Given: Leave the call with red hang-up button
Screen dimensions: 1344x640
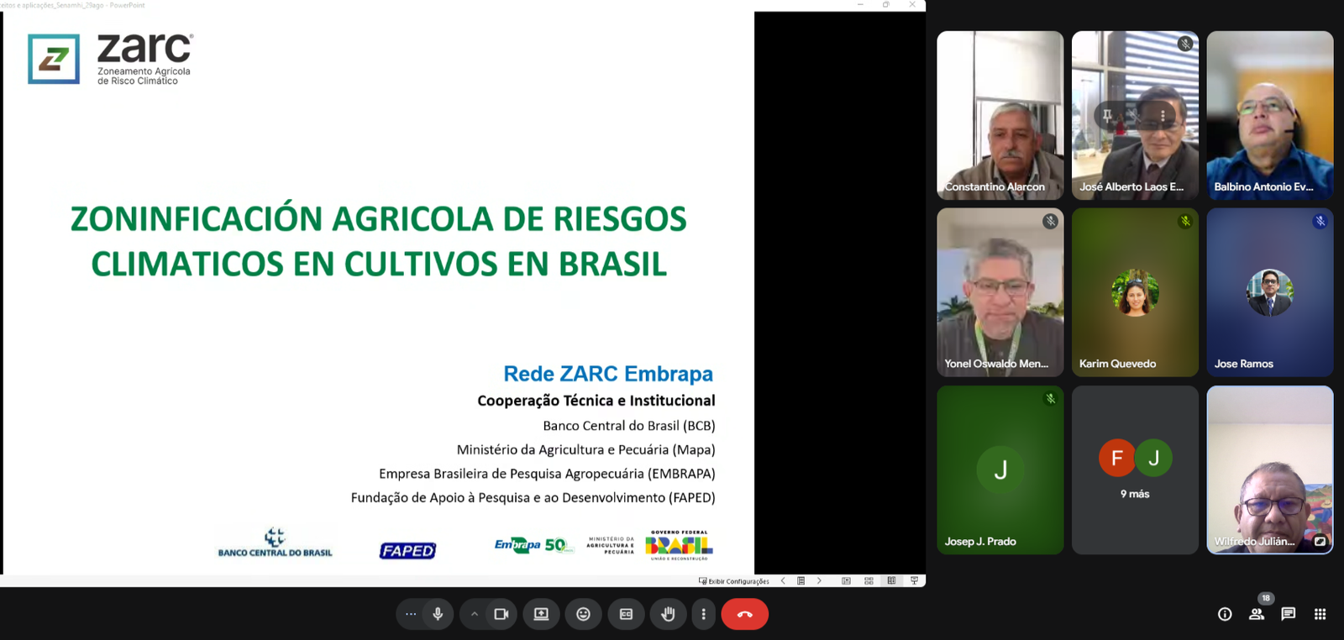Looking at the screenshot, I should [744, 614].
